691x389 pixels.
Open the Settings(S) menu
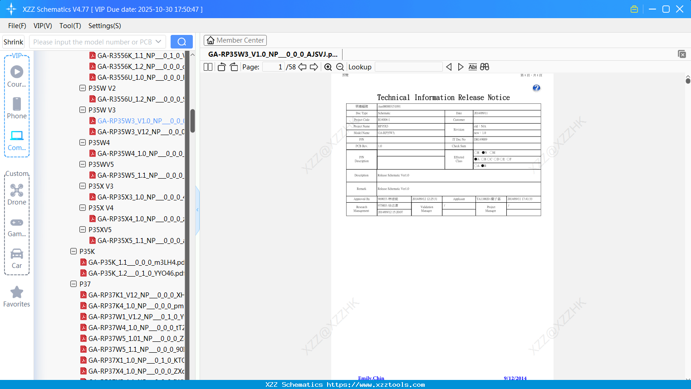coord(104,25)
